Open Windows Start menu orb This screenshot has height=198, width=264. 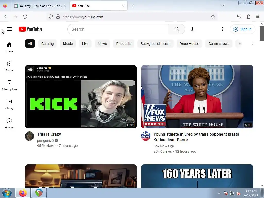7,193
